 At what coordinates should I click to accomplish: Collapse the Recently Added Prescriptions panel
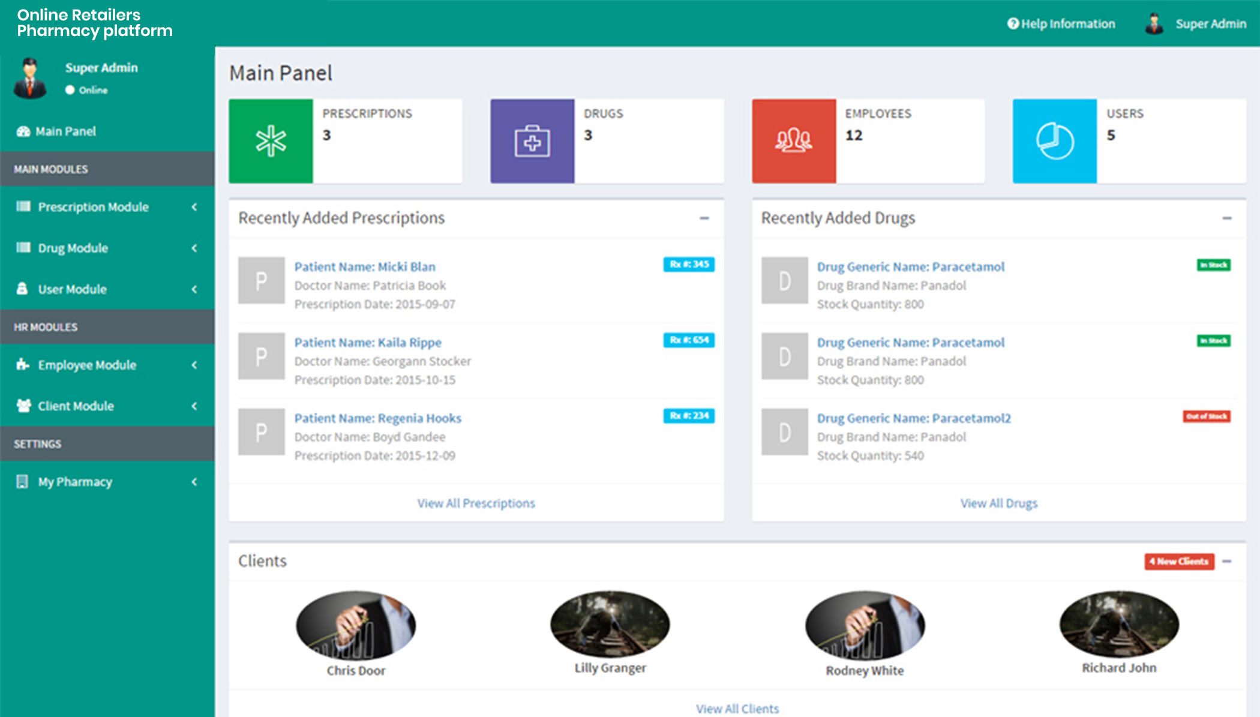pyautogui.click(x=704, y=218)
